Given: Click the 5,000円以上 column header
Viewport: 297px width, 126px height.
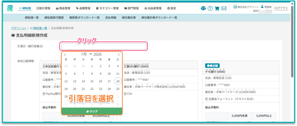Looking at the screenshot, I should 264,116.
